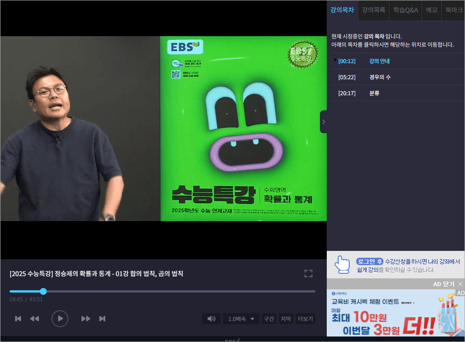This screenshot has height=342, width=465.
Task: Seek on the video progress bar
Action: 162,291
